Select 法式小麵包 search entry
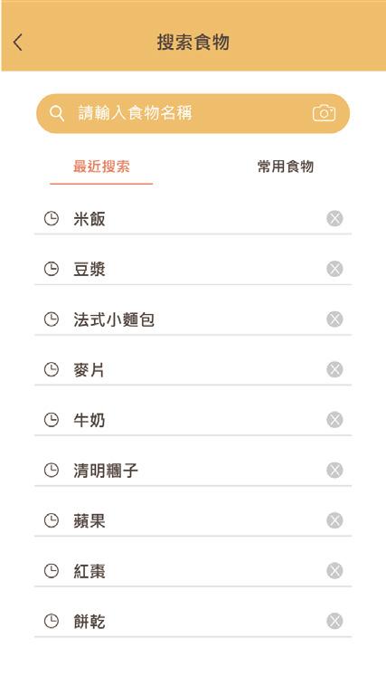The width and height of the screenshot is (386, 686). (193, 319)
